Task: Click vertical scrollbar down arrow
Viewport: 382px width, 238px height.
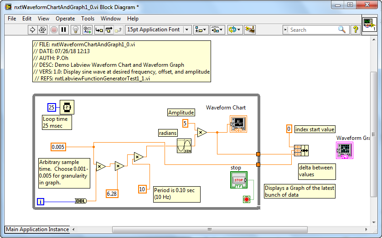Action: coord(374,222)
